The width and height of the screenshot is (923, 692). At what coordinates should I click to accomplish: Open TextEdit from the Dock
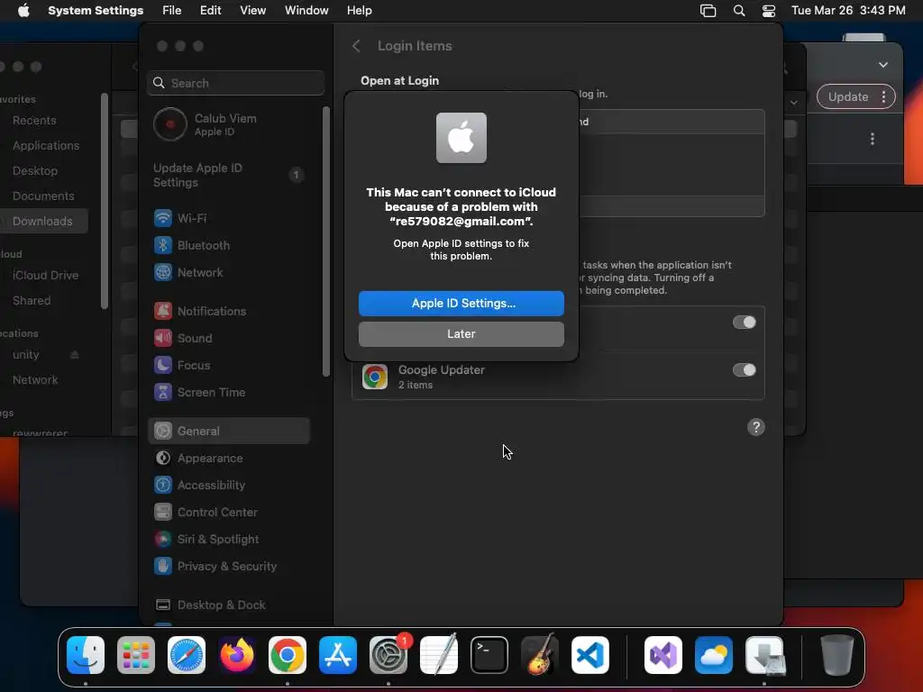click(439, 655)
